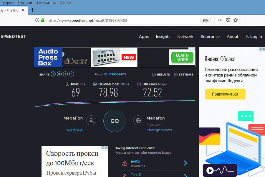Close the Audio Press Box banner ad
The width and height of the screenshot is (265, 177).
click(x=194, y=49)
